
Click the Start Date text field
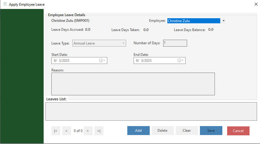pyautogui.click(x=75, y=61)
